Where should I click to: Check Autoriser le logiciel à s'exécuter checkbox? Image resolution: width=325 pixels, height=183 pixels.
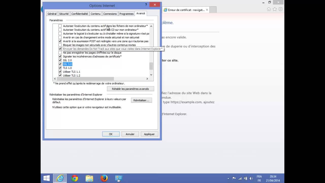click(x=60, y=34)
